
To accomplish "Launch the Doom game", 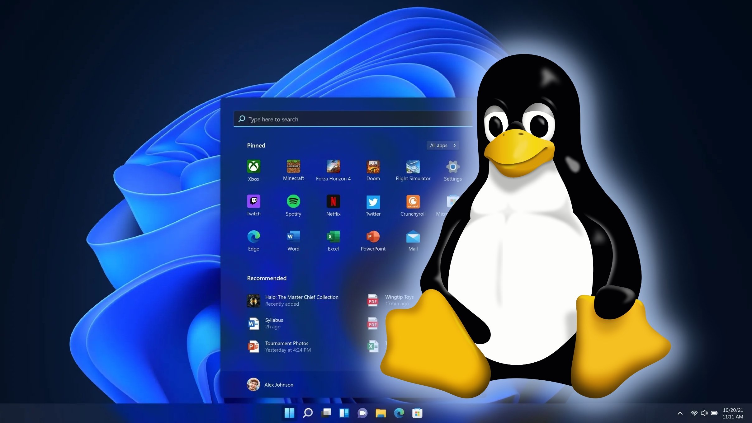I will (373, 170).
